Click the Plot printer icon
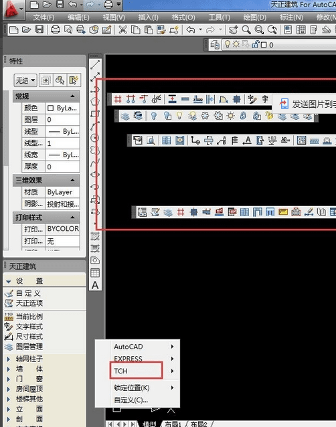 (x=56, y=29)
